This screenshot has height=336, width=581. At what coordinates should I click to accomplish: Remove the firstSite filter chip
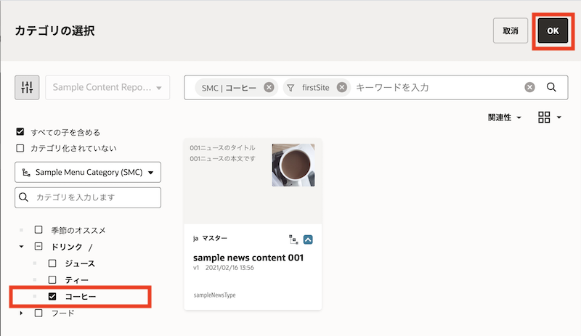coord(341,87)
